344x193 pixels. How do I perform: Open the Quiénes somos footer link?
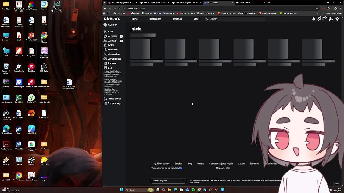pos(162,164)
